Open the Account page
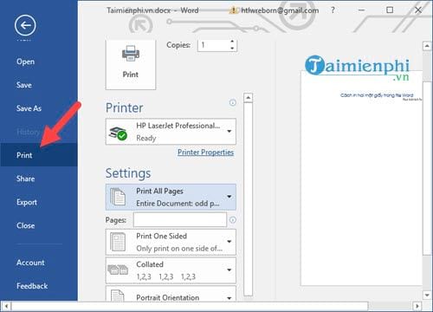Image resolution: width=433 pixels, height=312 pixels. pyautogui.click(x=30, y=263)
